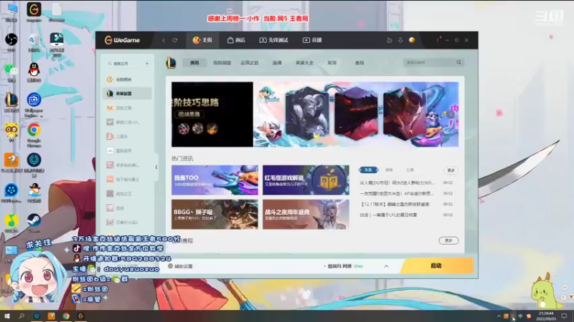
Task: Click the 更多 button beside the news filters
Action: (x=451, y=170)
